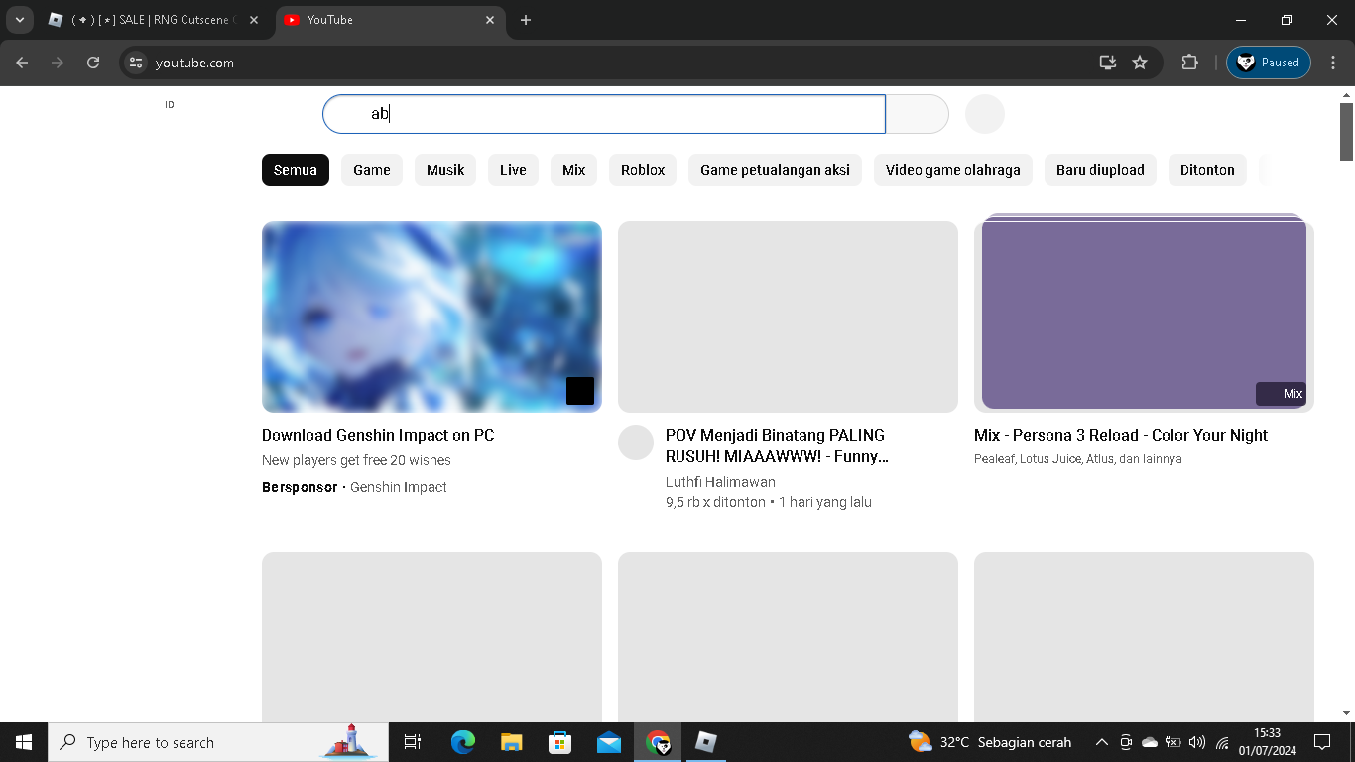Image resolution: width=1355 pixels, height=762 pixels.
Task: Click the search button next to the search box
Action: [918, 114]
